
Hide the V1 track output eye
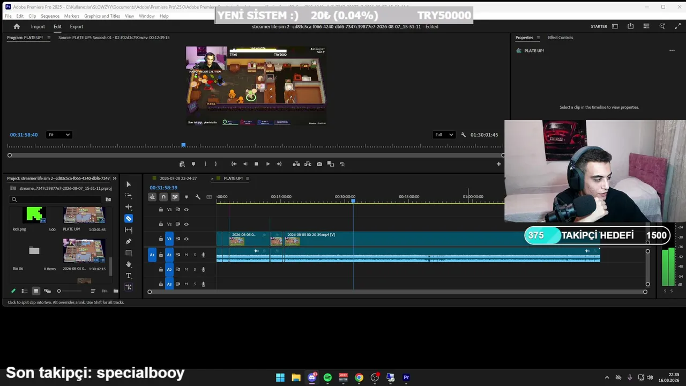click(187, 239)
